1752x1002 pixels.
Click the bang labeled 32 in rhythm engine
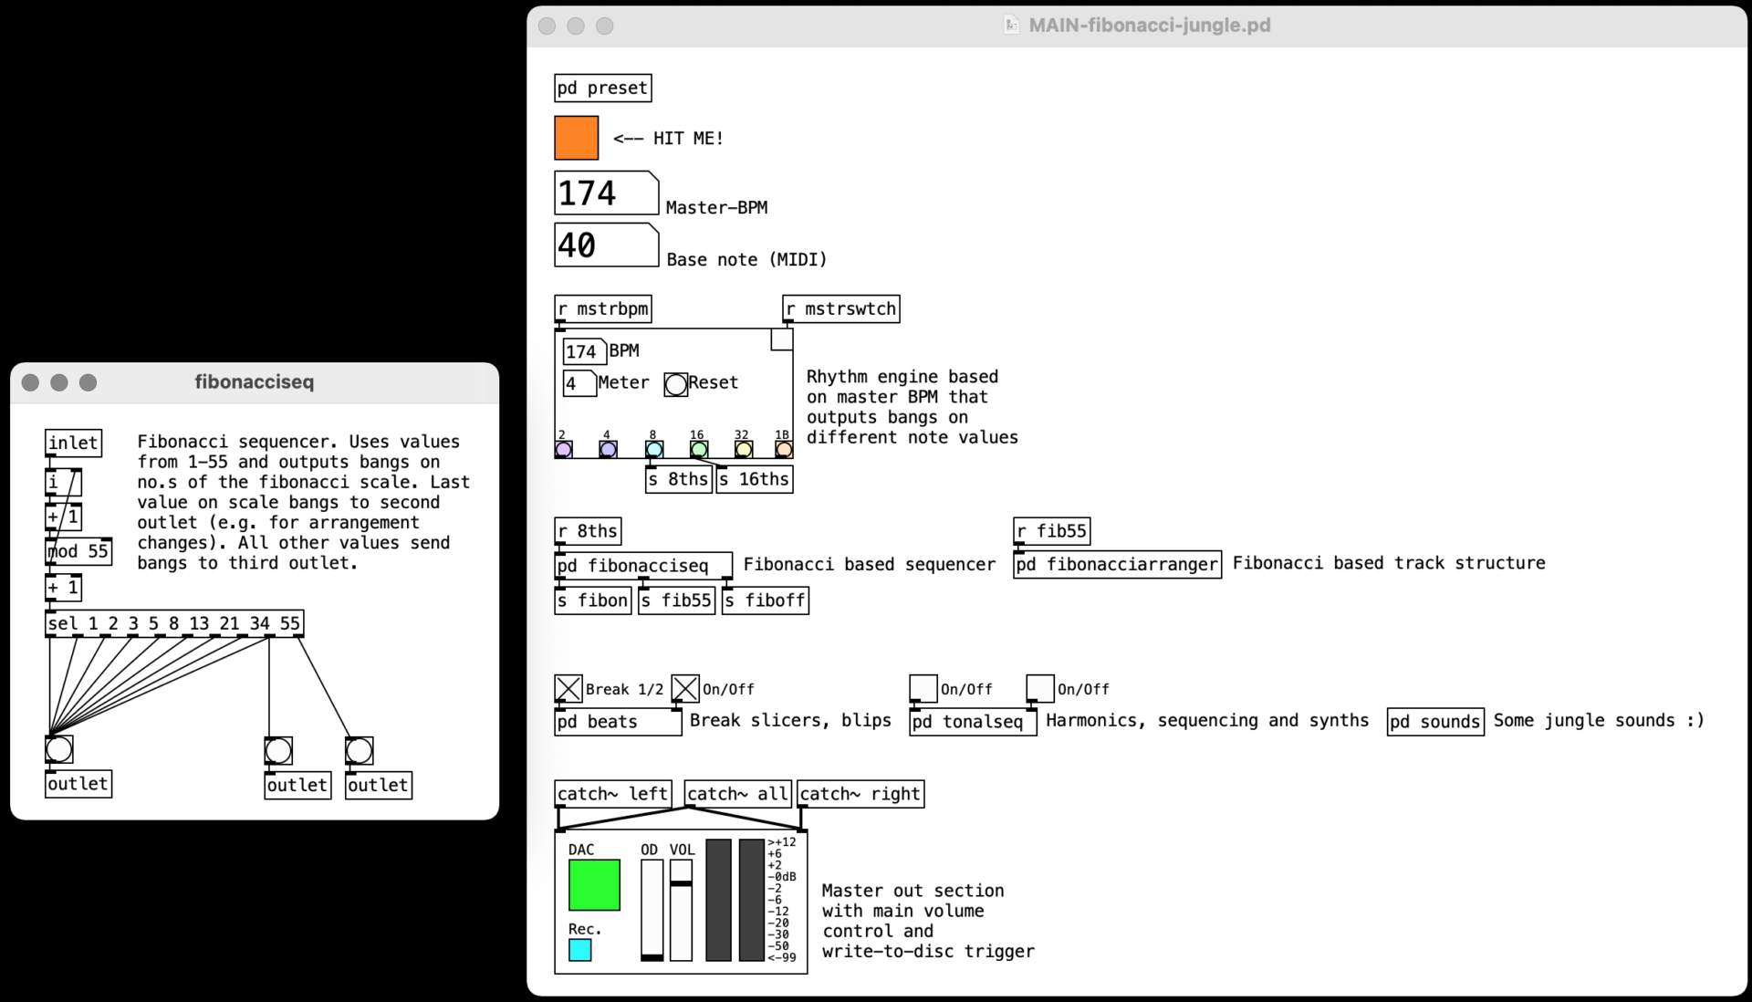743,449
